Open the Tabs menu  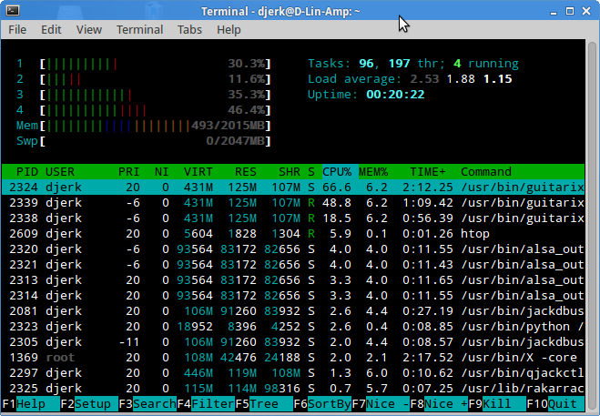189,29
